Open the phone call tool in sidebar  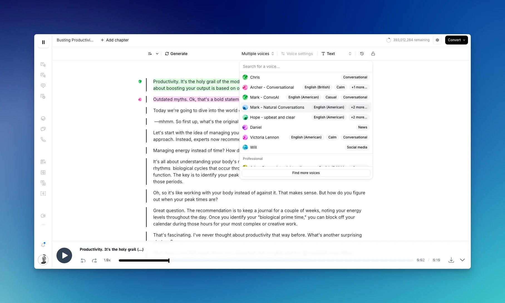43,139
